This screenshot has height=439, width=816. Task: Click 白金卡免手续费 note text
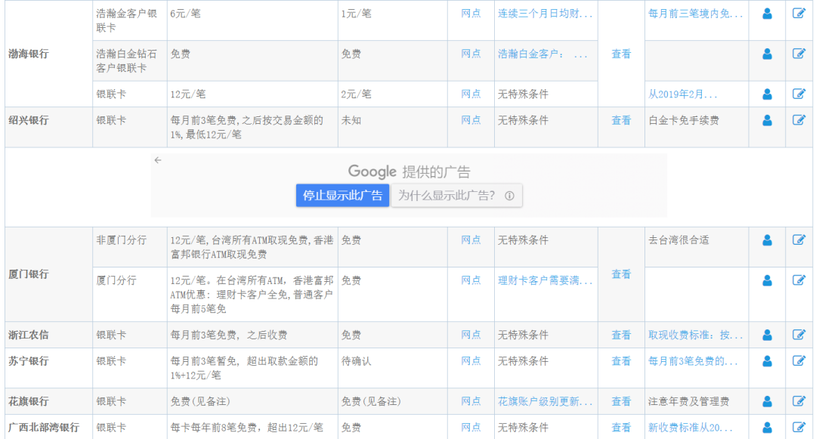pos(683,120)
